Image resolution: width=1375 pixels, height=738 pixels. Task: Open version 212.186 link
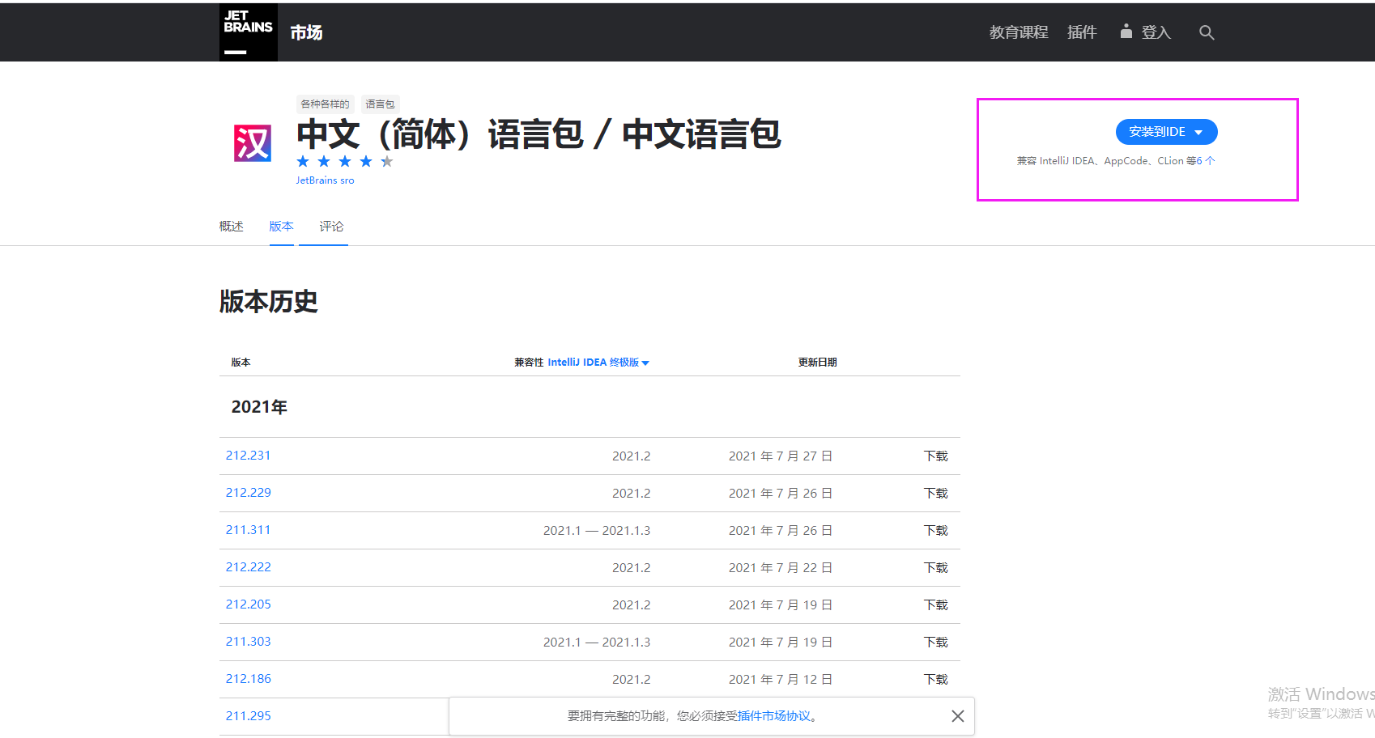(x=248, y=679)
